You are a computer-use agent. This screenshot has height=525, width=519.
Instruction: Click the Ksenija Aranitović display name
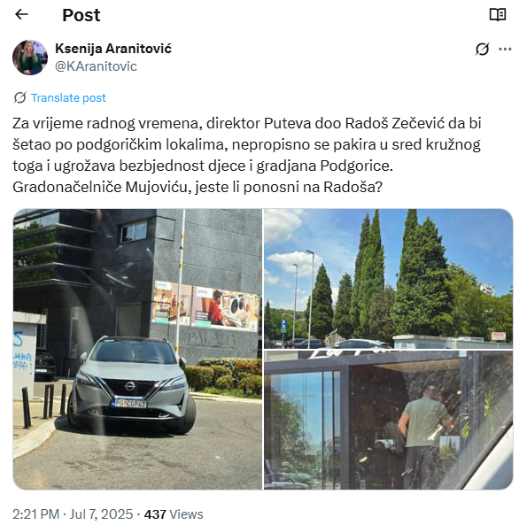click(113, 49)
